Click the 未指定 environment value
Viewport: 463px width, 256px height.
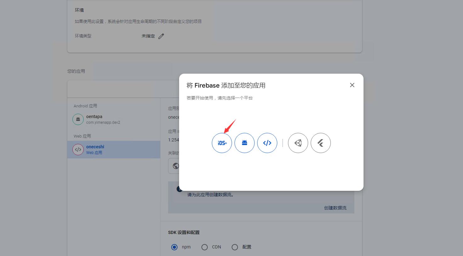[x=148, y=36]
